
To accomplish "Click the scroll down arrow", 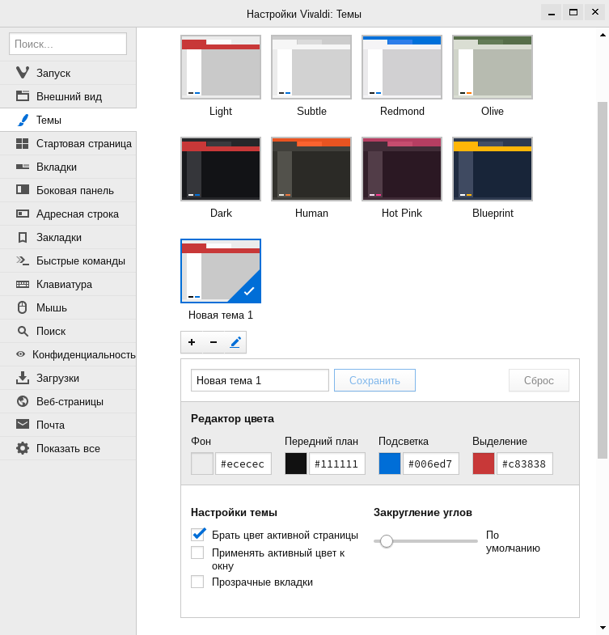I will (x=603, y=629).
